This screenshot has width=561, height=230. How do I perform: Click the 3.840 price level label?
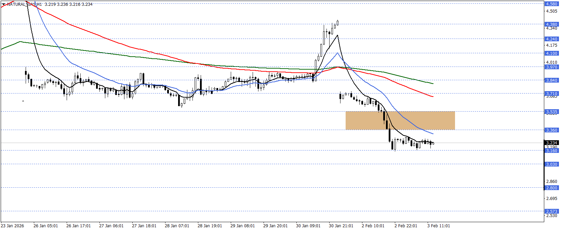[x=551, y=80]
